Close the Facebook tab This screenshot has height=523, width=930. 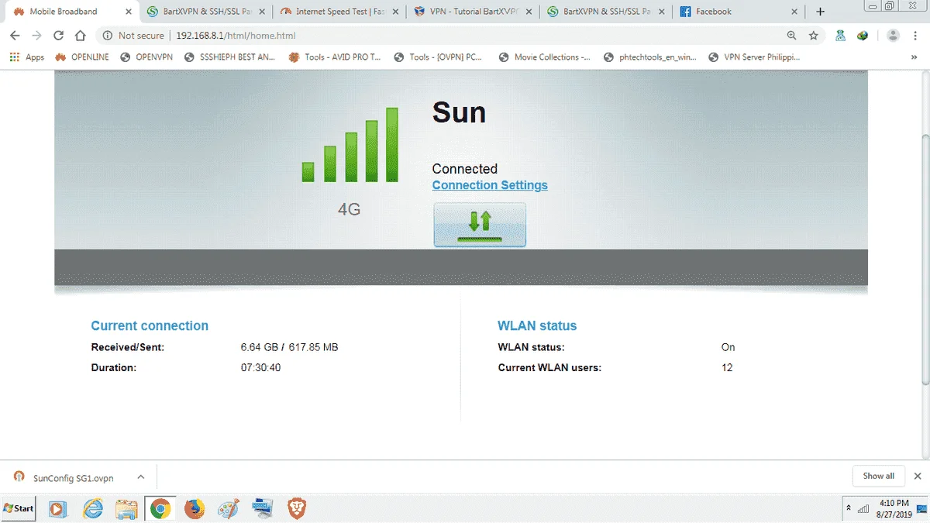(794, 12)
